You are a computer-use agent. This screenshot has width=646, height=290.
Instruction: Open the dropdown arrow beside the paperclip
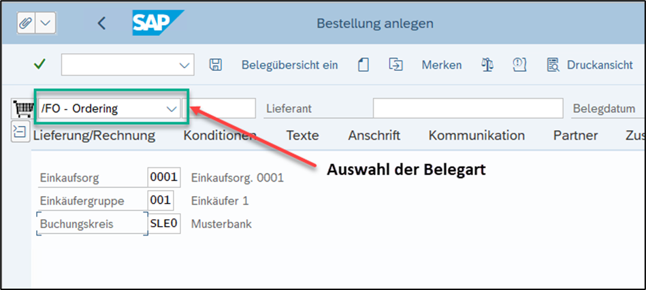(x=46, y=23)
